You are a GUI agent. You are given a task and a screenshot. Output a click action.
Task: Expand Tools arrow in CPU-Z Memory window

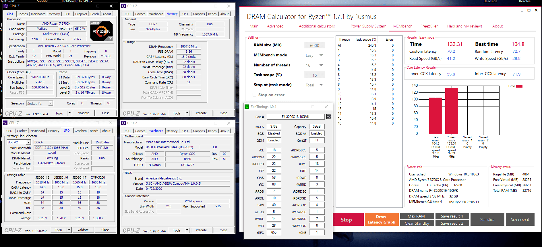(x=187, y=113)
